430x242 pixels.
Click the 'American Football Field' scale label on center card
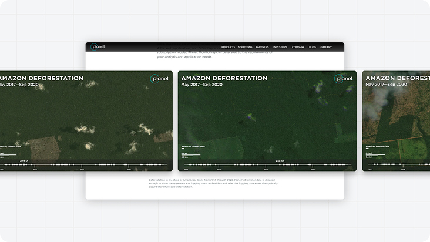[193, 147]
